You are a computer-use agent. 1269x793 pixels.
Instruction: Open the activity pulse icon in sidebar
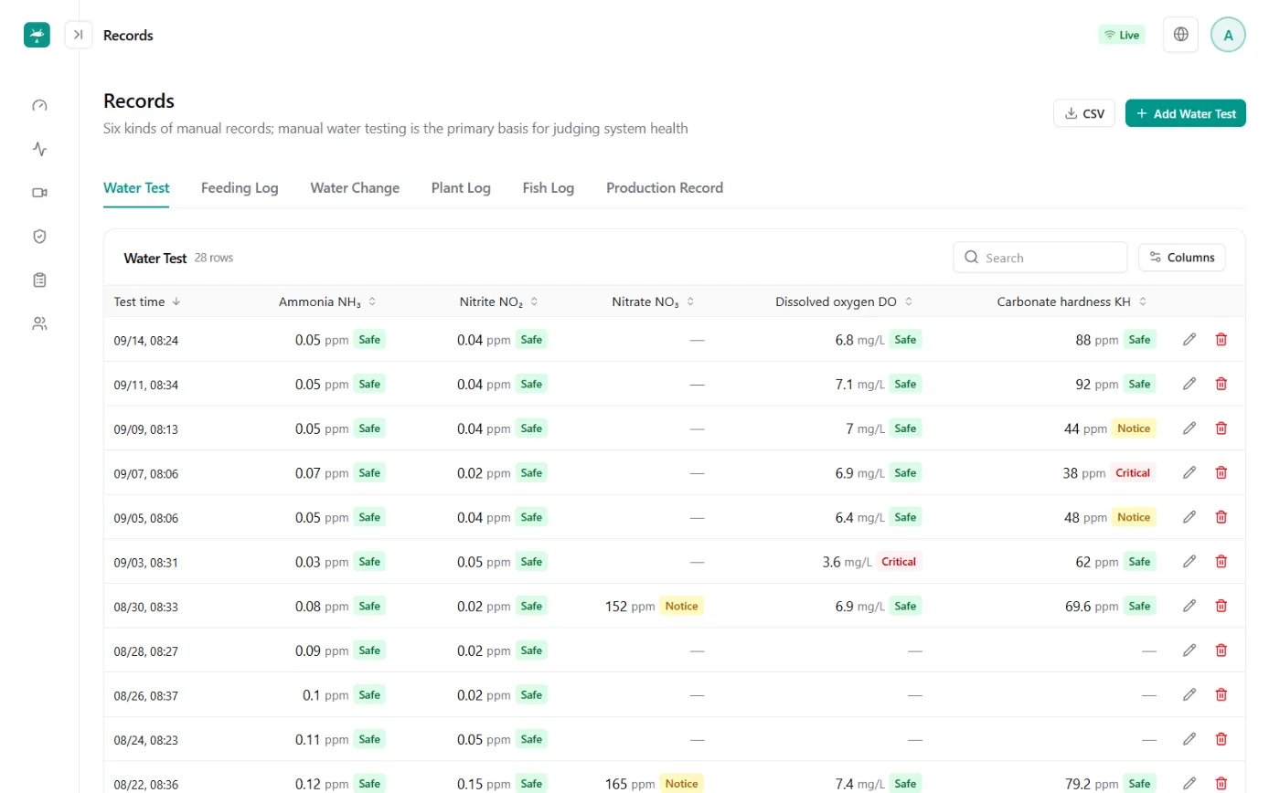click(39, 149)
